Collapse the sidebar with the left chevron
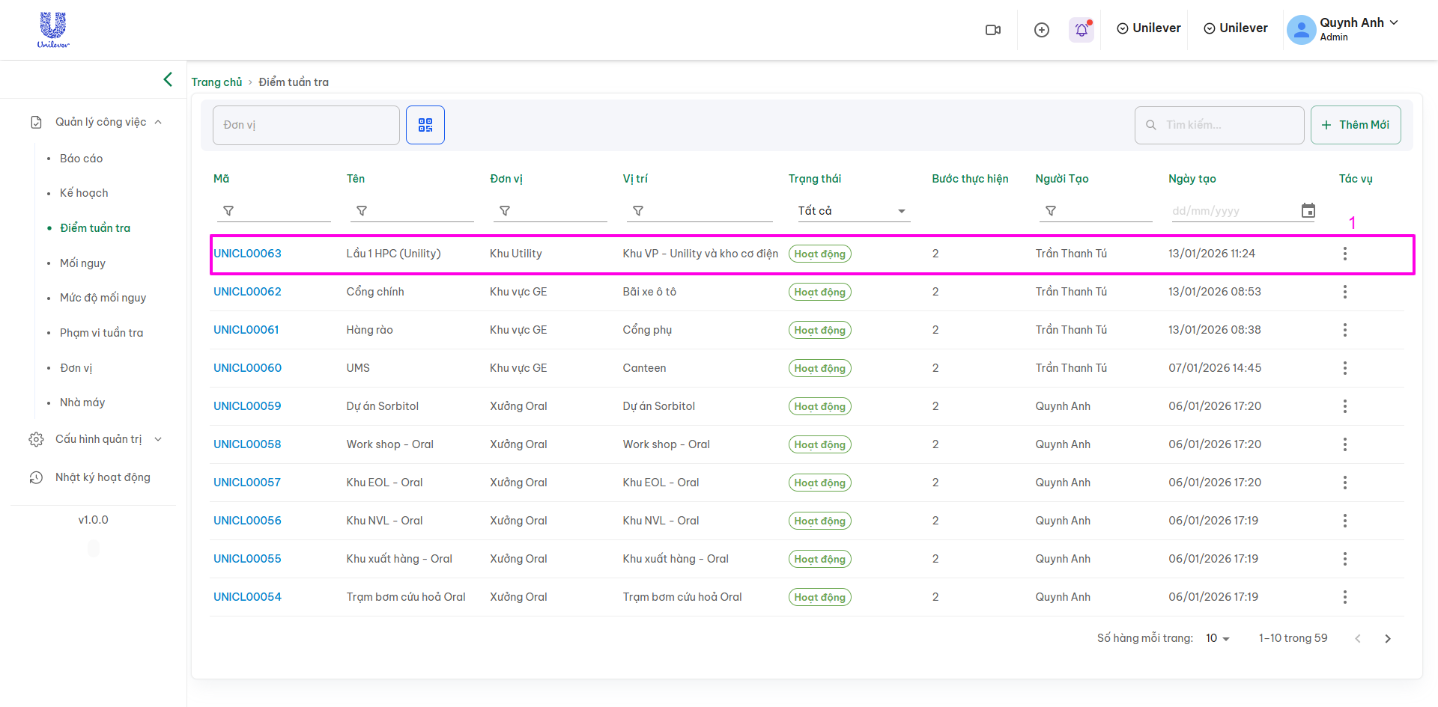This screenshot has width=1438, height=707. (x=168, y=79)
